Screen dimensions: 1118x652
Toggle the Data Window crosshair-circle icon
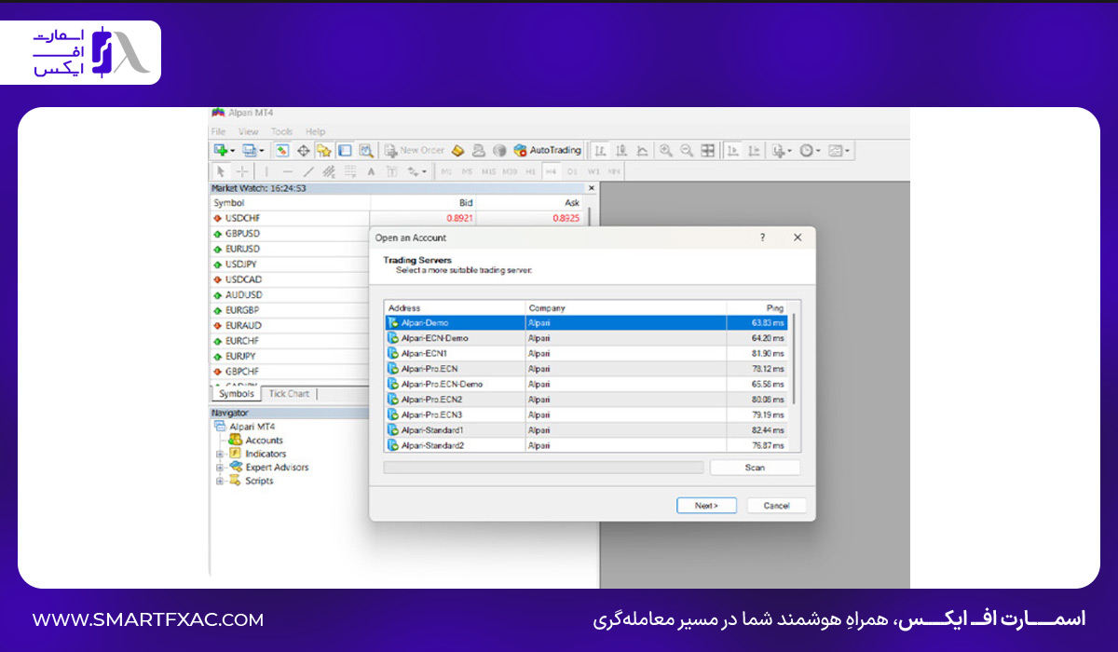pos(303,150)
